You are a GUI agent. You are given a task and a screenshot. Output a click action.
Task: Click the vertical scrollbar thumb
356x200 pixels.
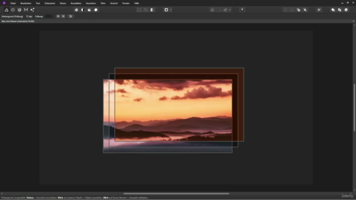click(x=354, y=107)
